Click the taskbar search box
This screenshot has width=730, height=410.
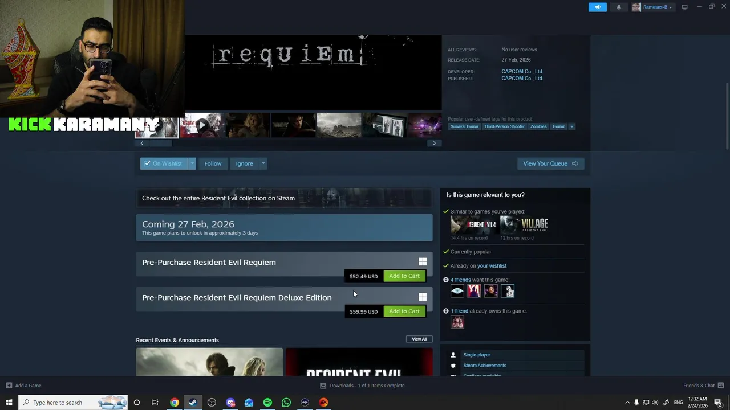coord(73,403)
